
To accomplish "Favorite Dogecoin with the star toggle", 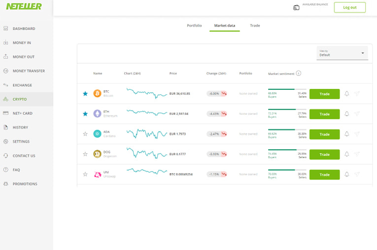I will (x=85, y=154).
